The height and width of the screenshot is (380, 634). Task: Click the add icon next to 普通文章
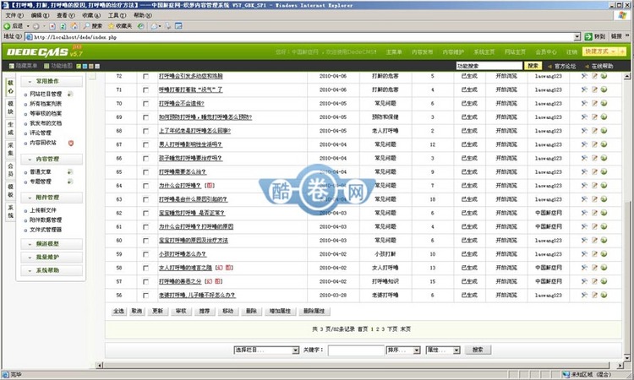pyautogui.click(x=70, y=172)
